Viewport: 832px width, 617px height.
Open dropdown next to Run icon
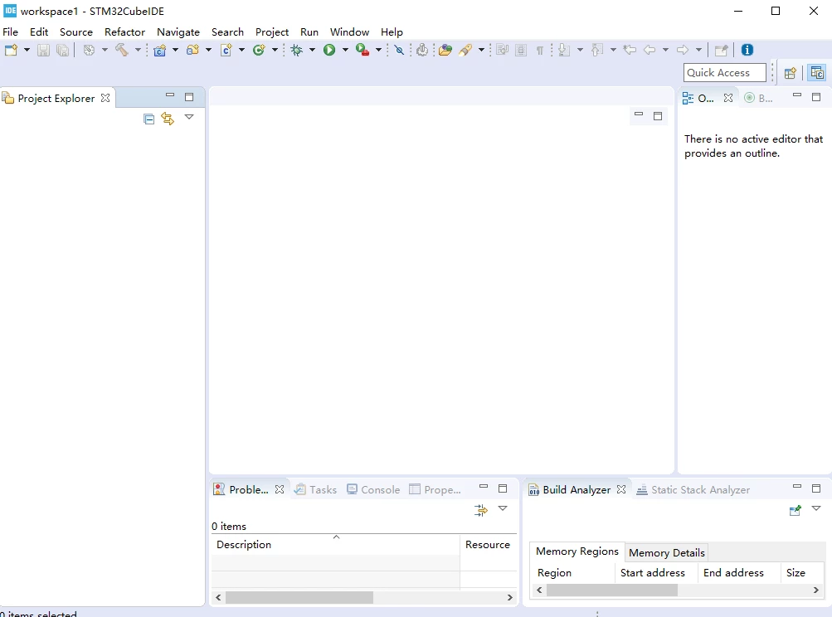tap(345, 50)
